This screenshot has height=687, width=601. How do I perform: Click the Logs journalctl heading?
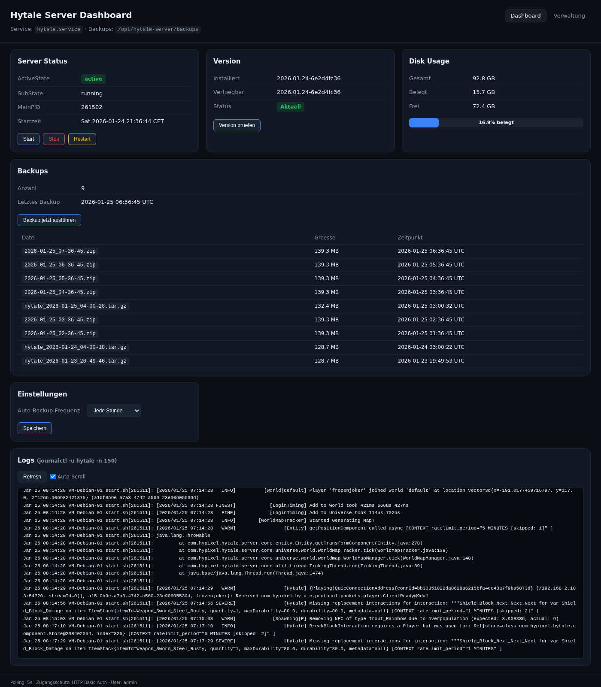pos(67,460)
